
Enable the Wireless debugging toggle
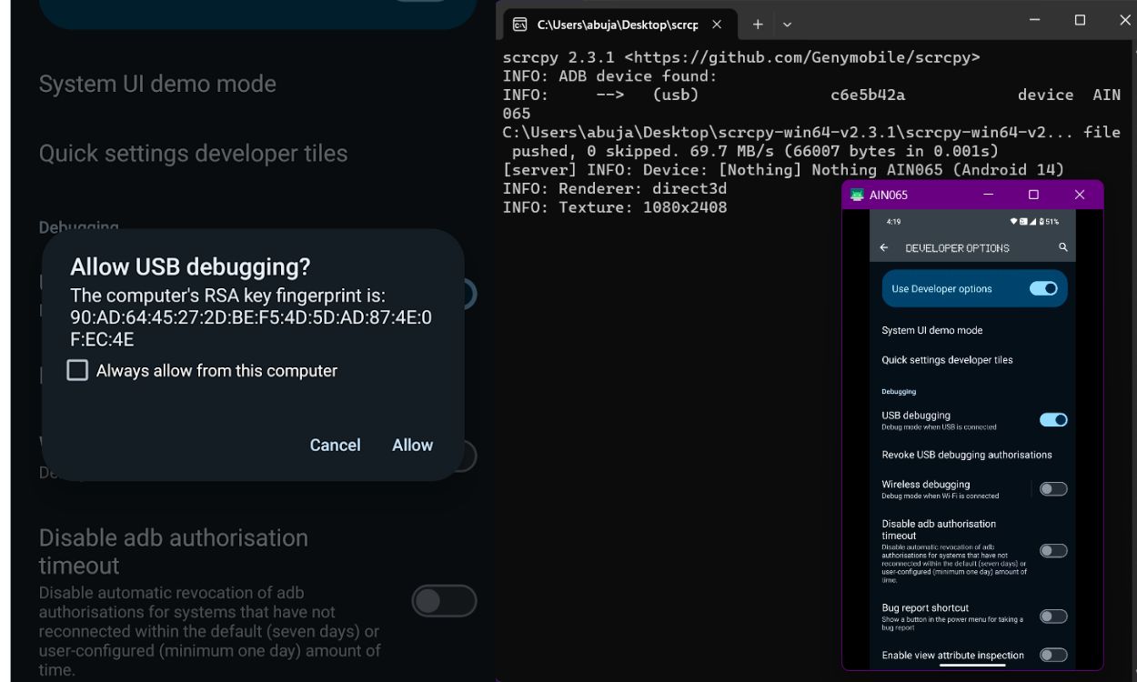tap(1053, 488)
